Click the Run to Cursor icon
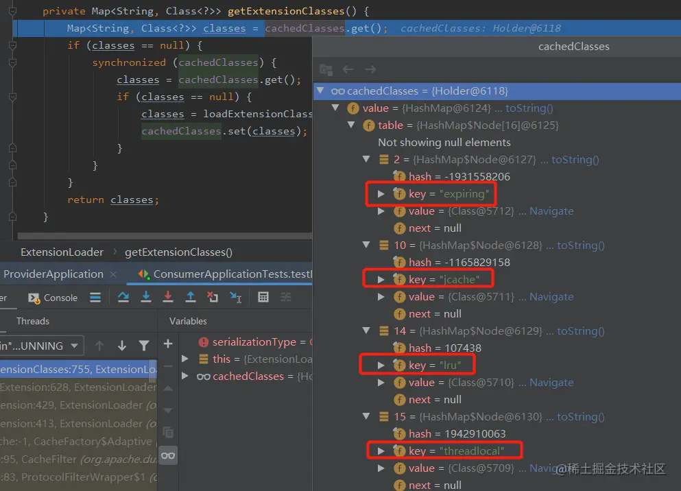 [x=236, y=297]
